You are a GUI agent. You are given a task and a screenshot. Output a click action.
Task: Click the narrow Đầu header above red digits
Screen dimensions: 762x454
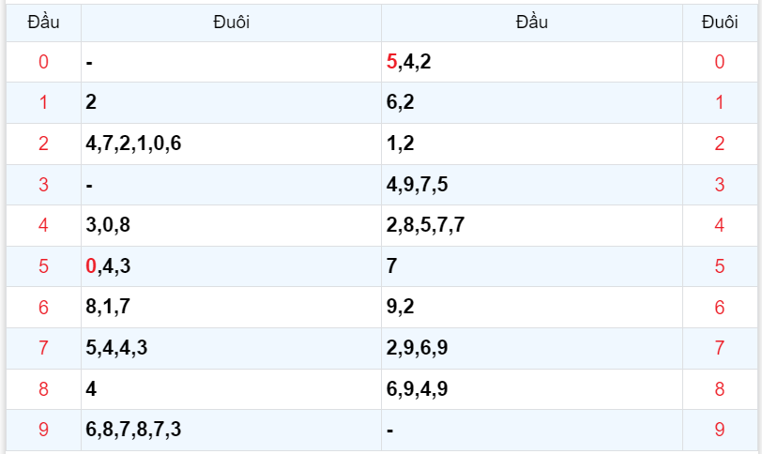pyautogui.click(x=43, y=23)
